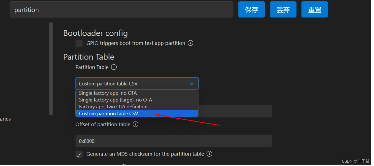Click the text field partly hidden behind dropdown list
The image size is (374, 166).
coord(235,111)
